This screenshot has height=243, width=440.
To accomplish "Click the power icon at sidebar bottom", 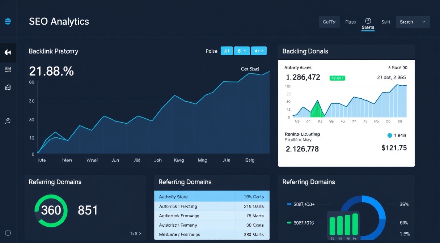I will pyautogui.click(x=8, y=233).
